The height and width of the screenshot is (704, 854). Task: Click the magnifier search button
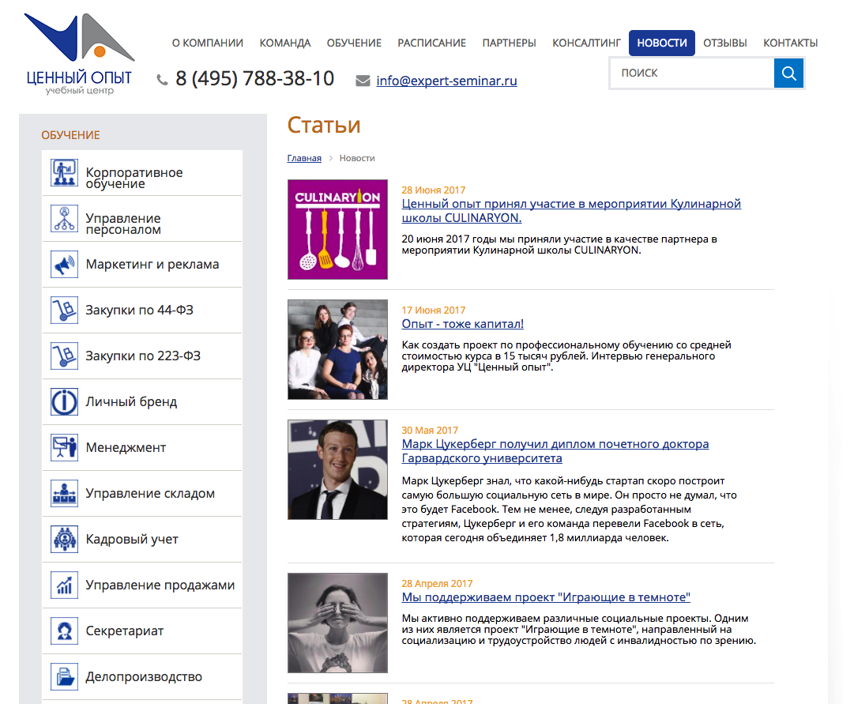[788, 73]
